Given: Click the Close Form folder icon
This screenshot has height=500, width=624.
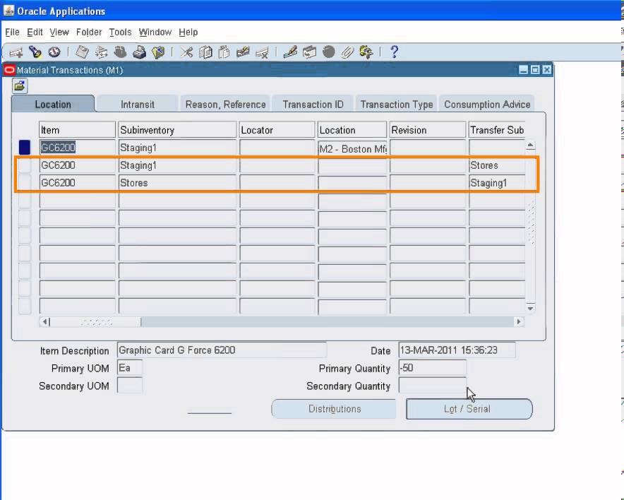Looking at the screenshot, I should [x=158, y=52].
